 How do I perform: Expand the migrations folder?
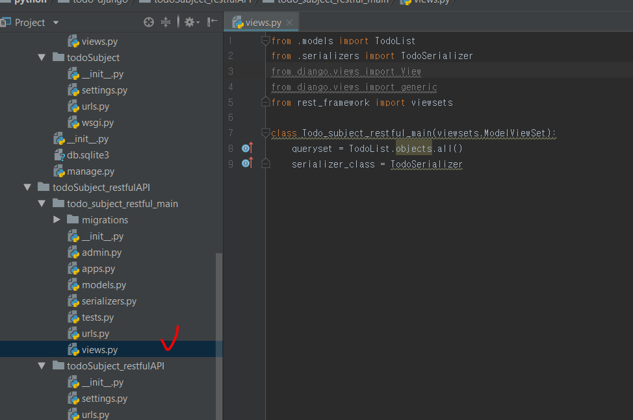[x=57, y=219]
